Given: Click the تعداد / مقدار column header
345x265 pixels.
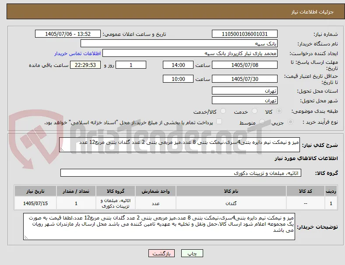Looking at the screenshot, I should click(76, 191).
